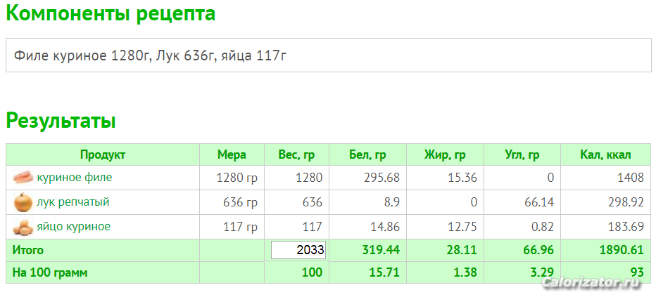Click the Итого row label

point(27,250)
